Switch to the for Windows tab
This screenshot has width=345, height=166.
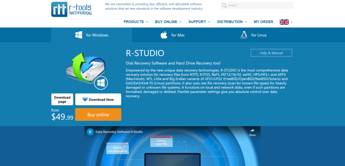point(92,35)
